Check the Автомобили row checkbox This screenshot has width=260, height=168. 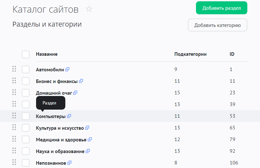tap(26, 69)
